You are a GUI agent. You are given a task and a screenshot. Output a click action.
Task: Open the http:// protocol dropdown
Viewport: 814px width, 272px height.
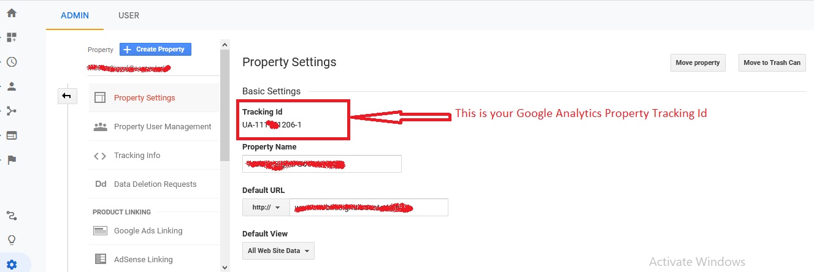266,208
